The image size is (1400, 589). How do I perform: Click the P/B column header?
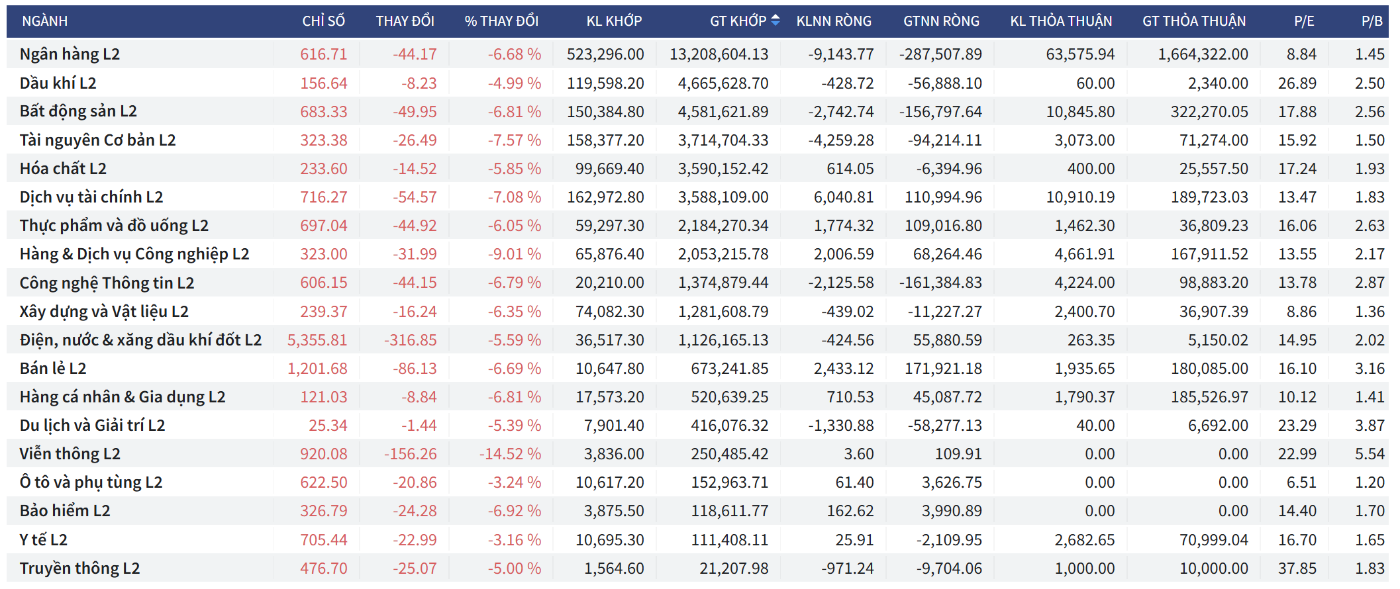pos(1372,21)
